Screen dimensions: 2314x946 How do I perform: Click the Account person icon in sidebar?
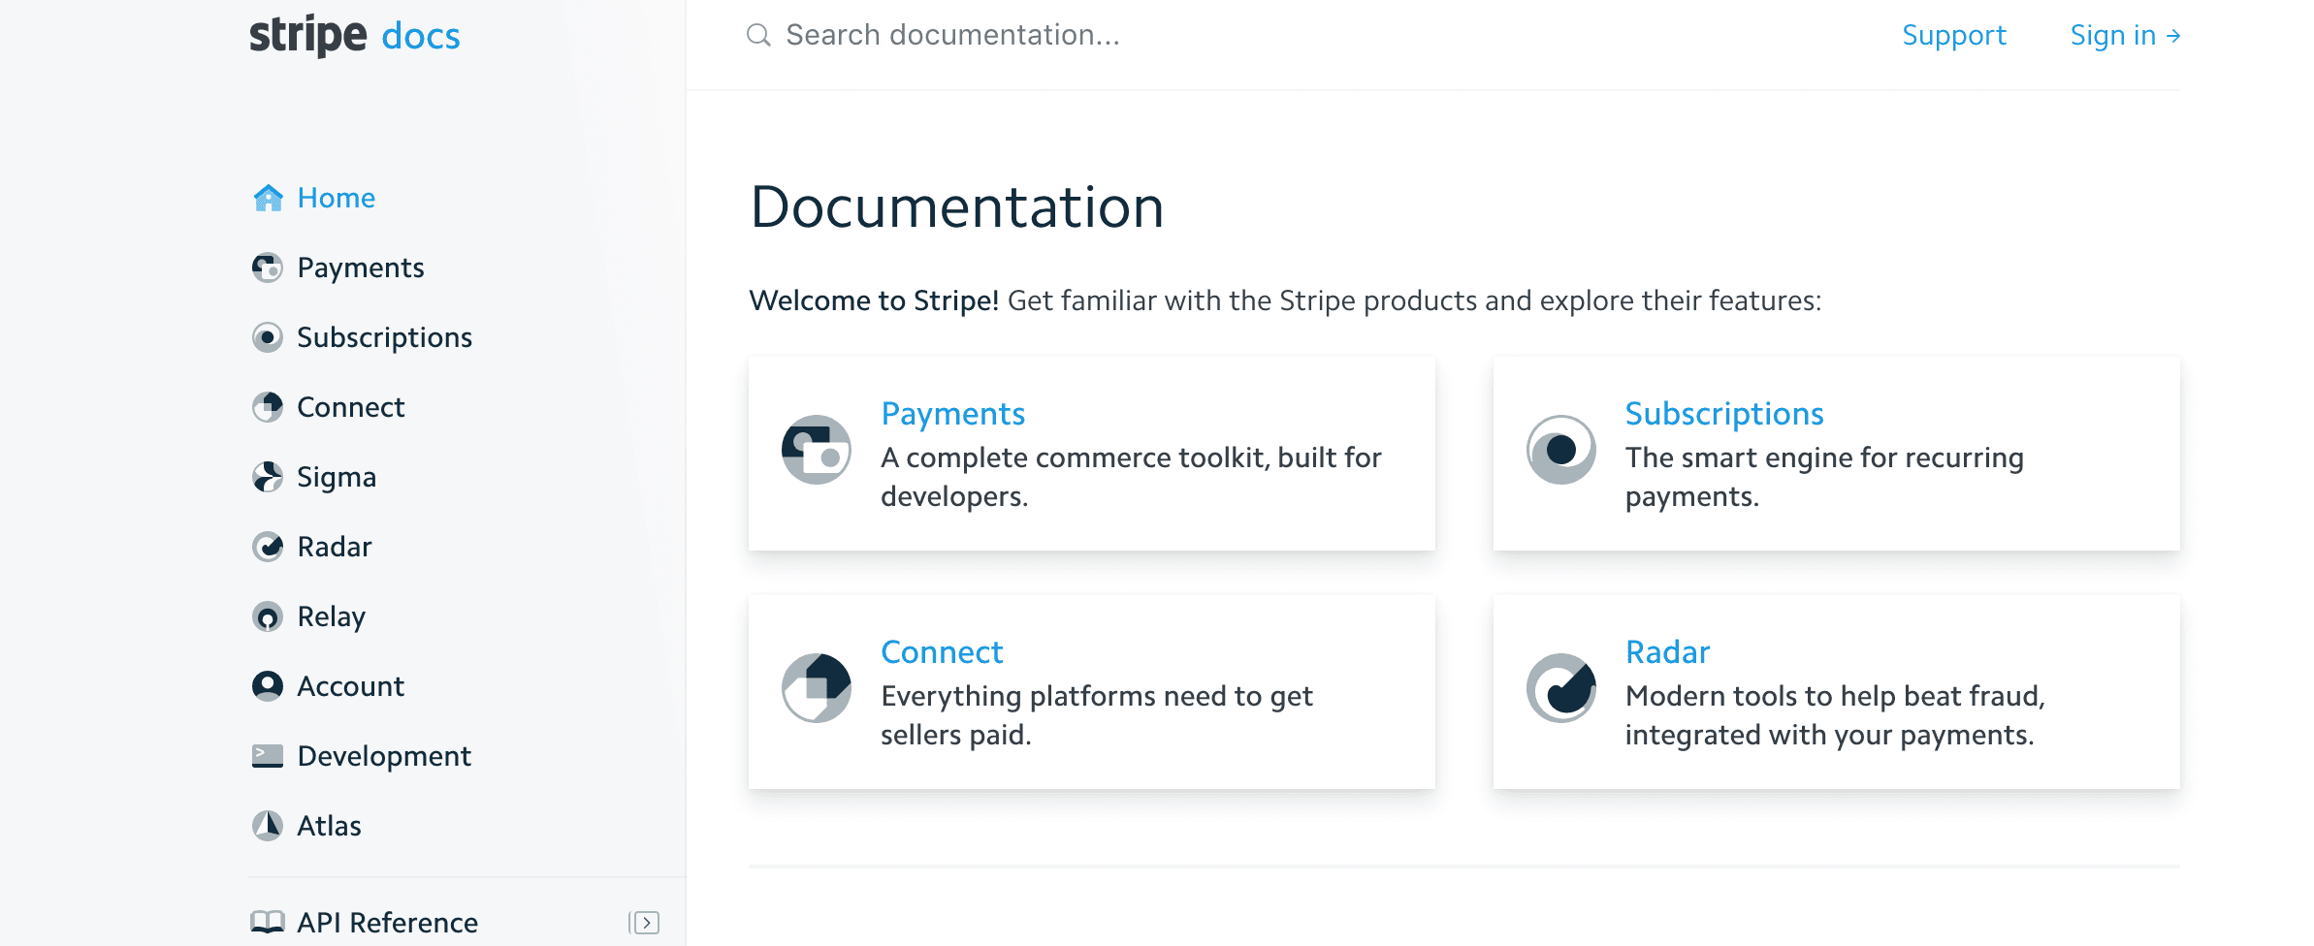(x=268, y=686)
